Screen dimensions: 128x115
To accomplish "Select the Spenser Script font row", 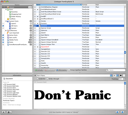I will click(79, 28).
